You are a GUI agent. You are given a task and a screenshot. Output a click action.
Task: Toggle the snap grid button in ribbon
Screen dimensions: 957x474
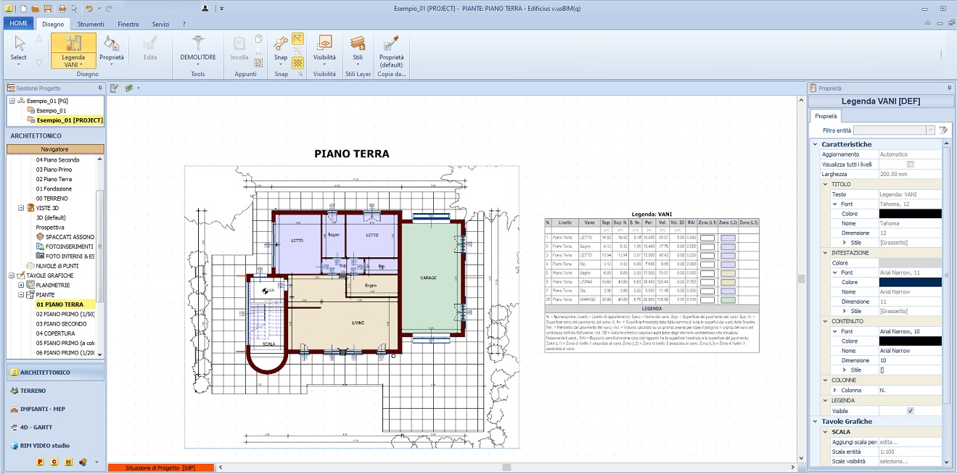pos(297,63)
